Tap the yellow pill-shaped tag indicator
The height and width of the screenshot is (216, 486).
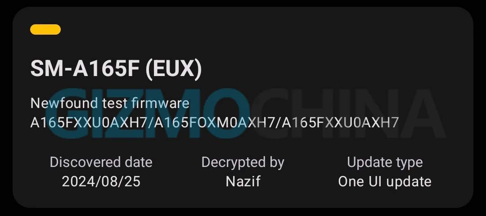pos(45,29)
